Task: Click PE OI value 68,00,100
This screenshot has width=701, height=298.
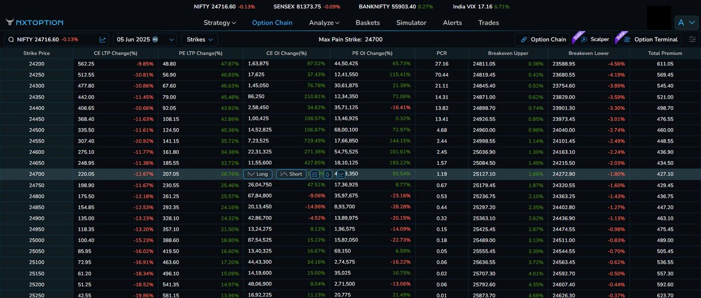Action: [x=346, y=130]
